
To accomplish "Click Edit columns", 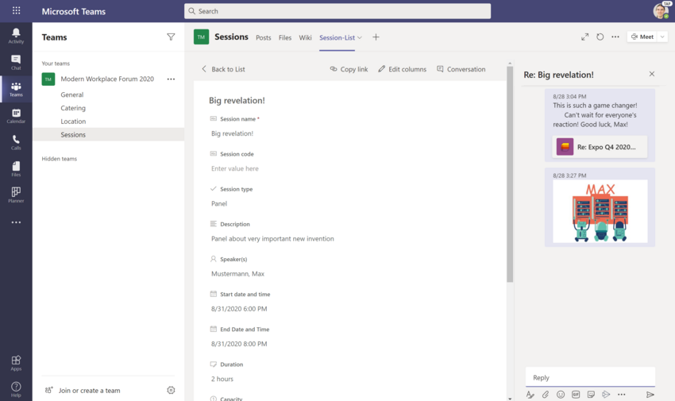I will [x=402, y=69].
